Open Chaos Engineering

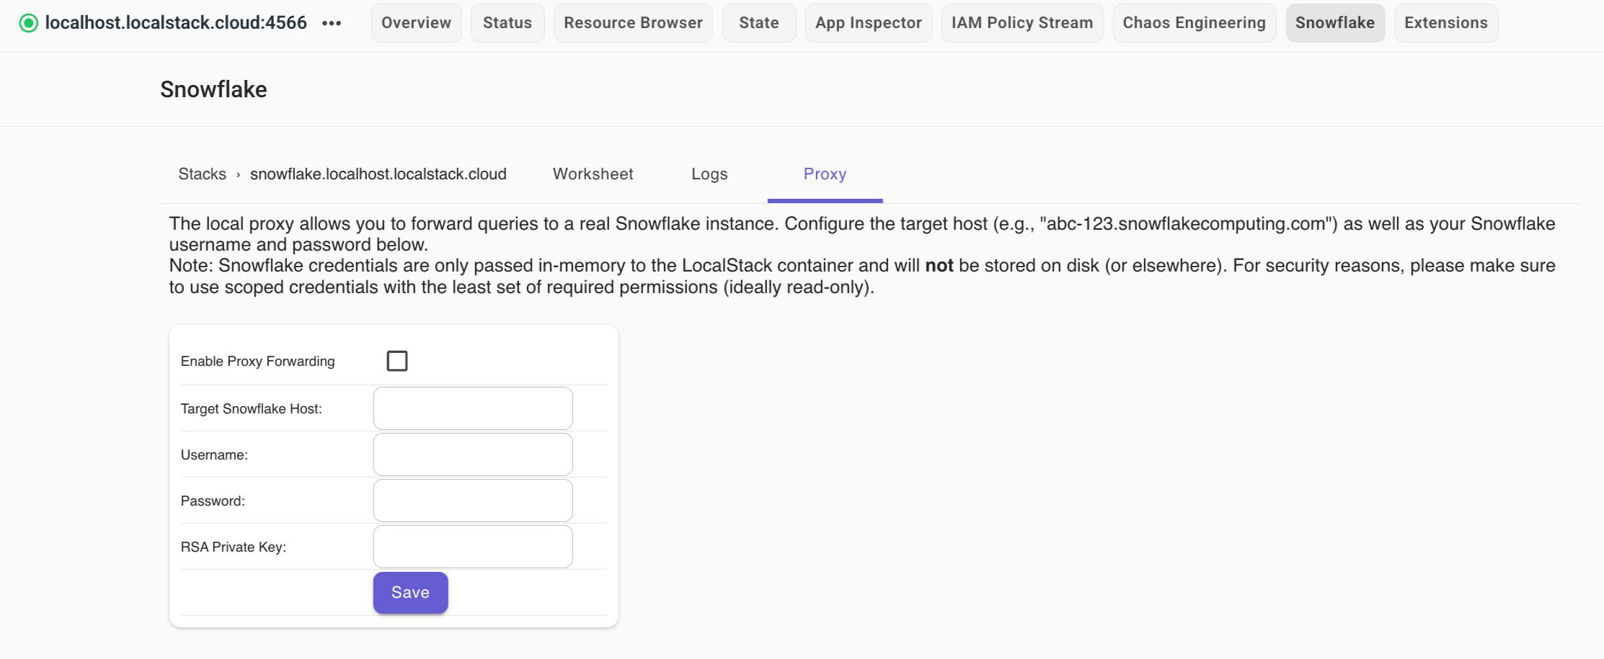click(1193, 22)
